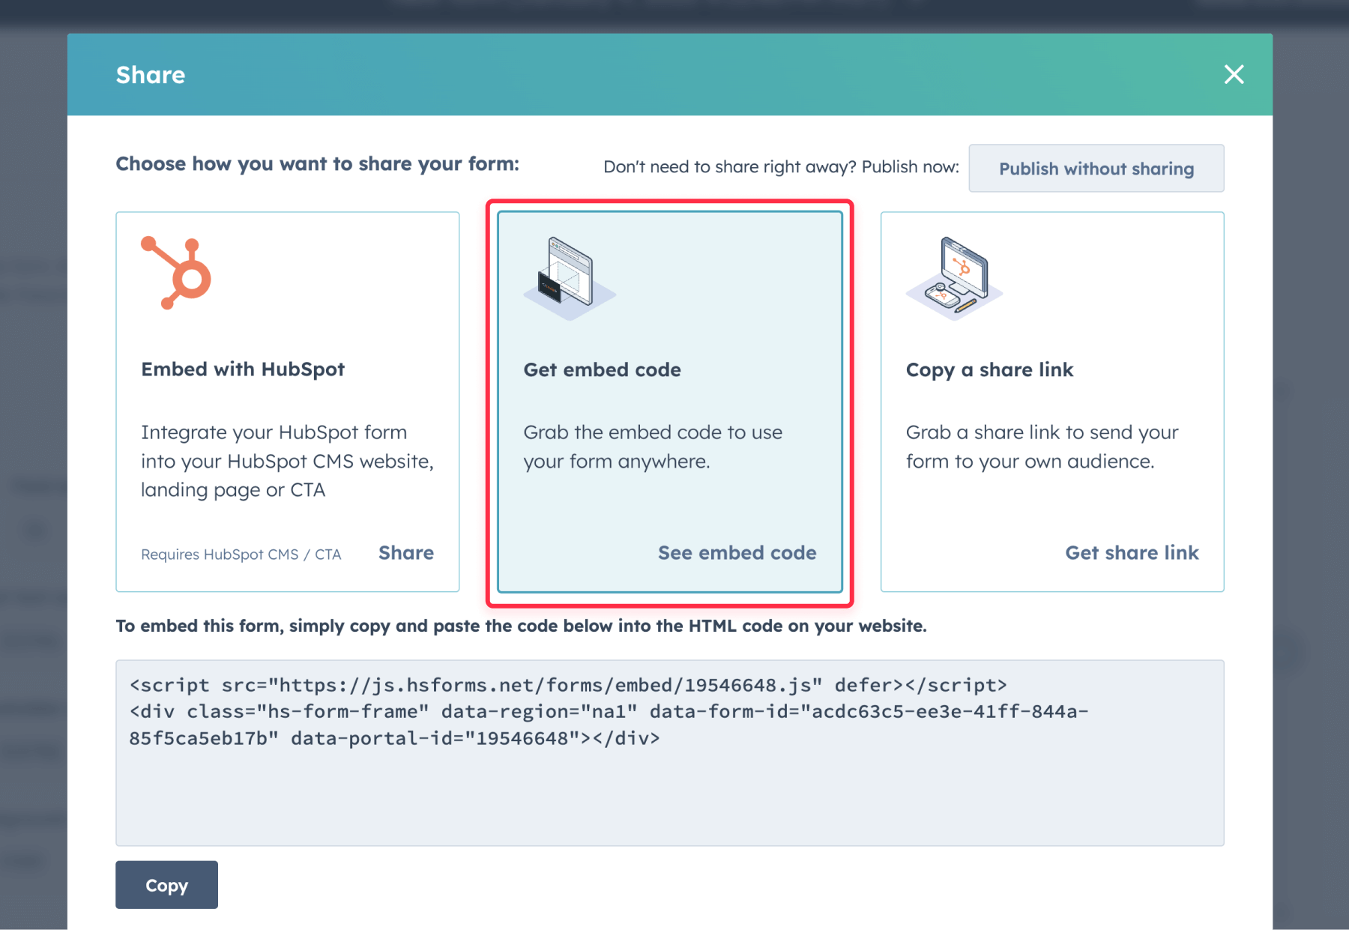
Task: Click 'Don't need to share right away?' text
Action: click(730, 167)
